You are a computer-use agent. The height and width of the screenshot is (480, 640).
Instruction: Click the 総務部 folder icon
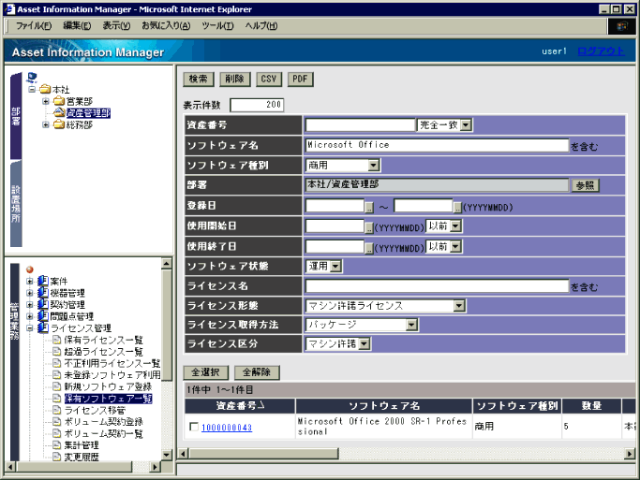[59, 124]
